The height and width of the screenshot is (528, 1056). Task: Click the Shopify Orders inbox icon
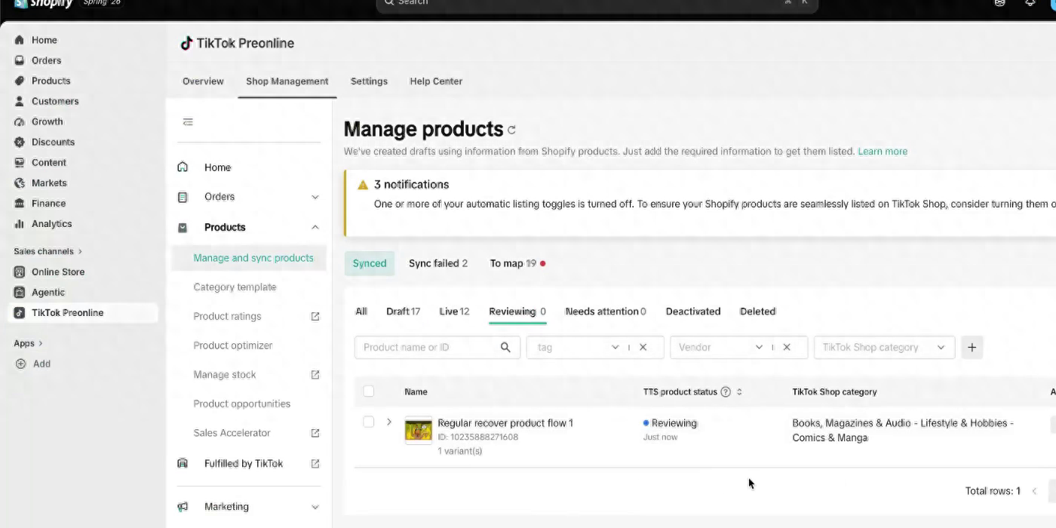pos(20,60)
